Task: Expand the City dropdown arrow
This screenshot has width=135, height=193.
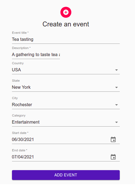Action: click(116, 105)
